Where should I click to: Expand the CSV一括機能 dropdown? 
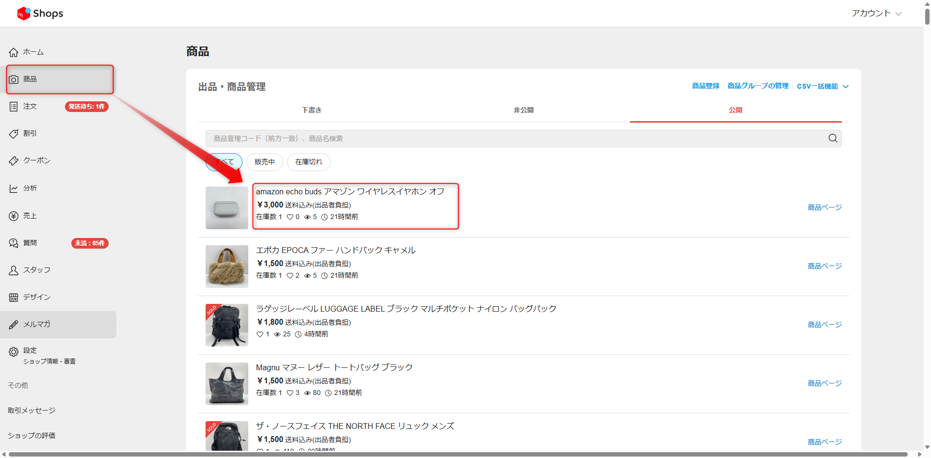(x=822, y=86)
